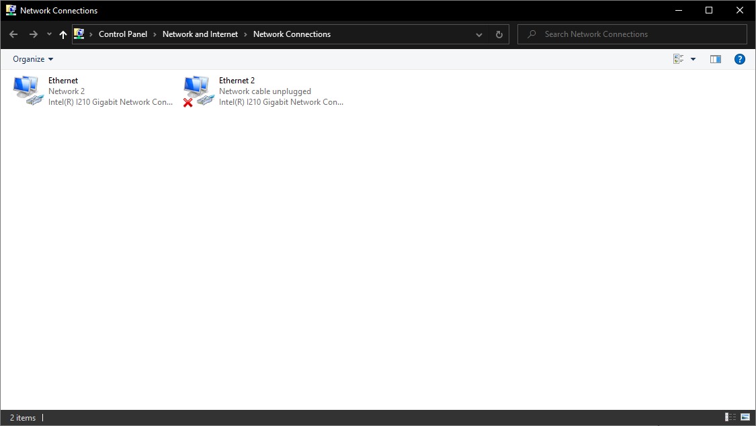Select the Ethernet adapter icon
The height and width of the screenshot is (426, 756).
coord(27,91)
